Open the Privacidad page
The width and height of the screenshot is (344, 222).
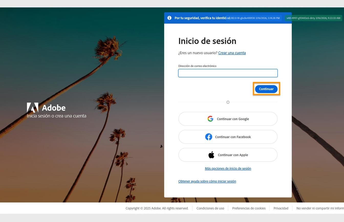coord(281,208)
